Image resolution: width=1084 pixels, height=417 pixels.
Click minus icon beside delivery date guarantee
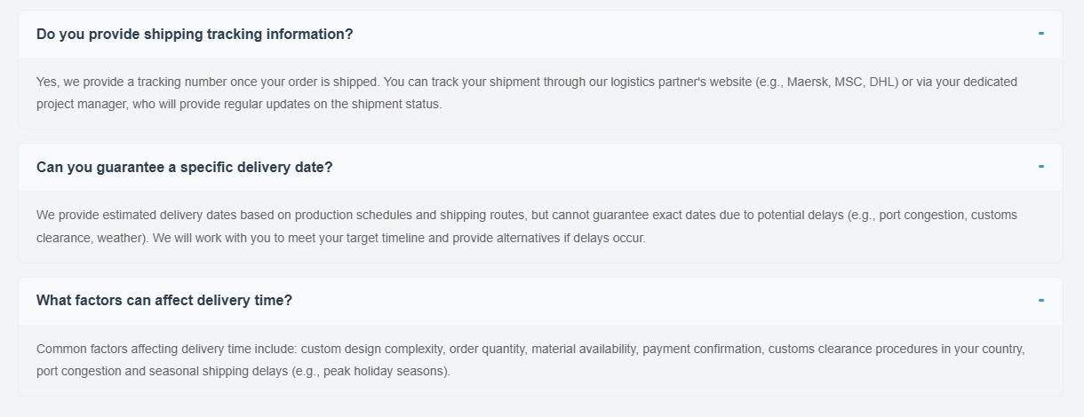(x=1040, y=167)
